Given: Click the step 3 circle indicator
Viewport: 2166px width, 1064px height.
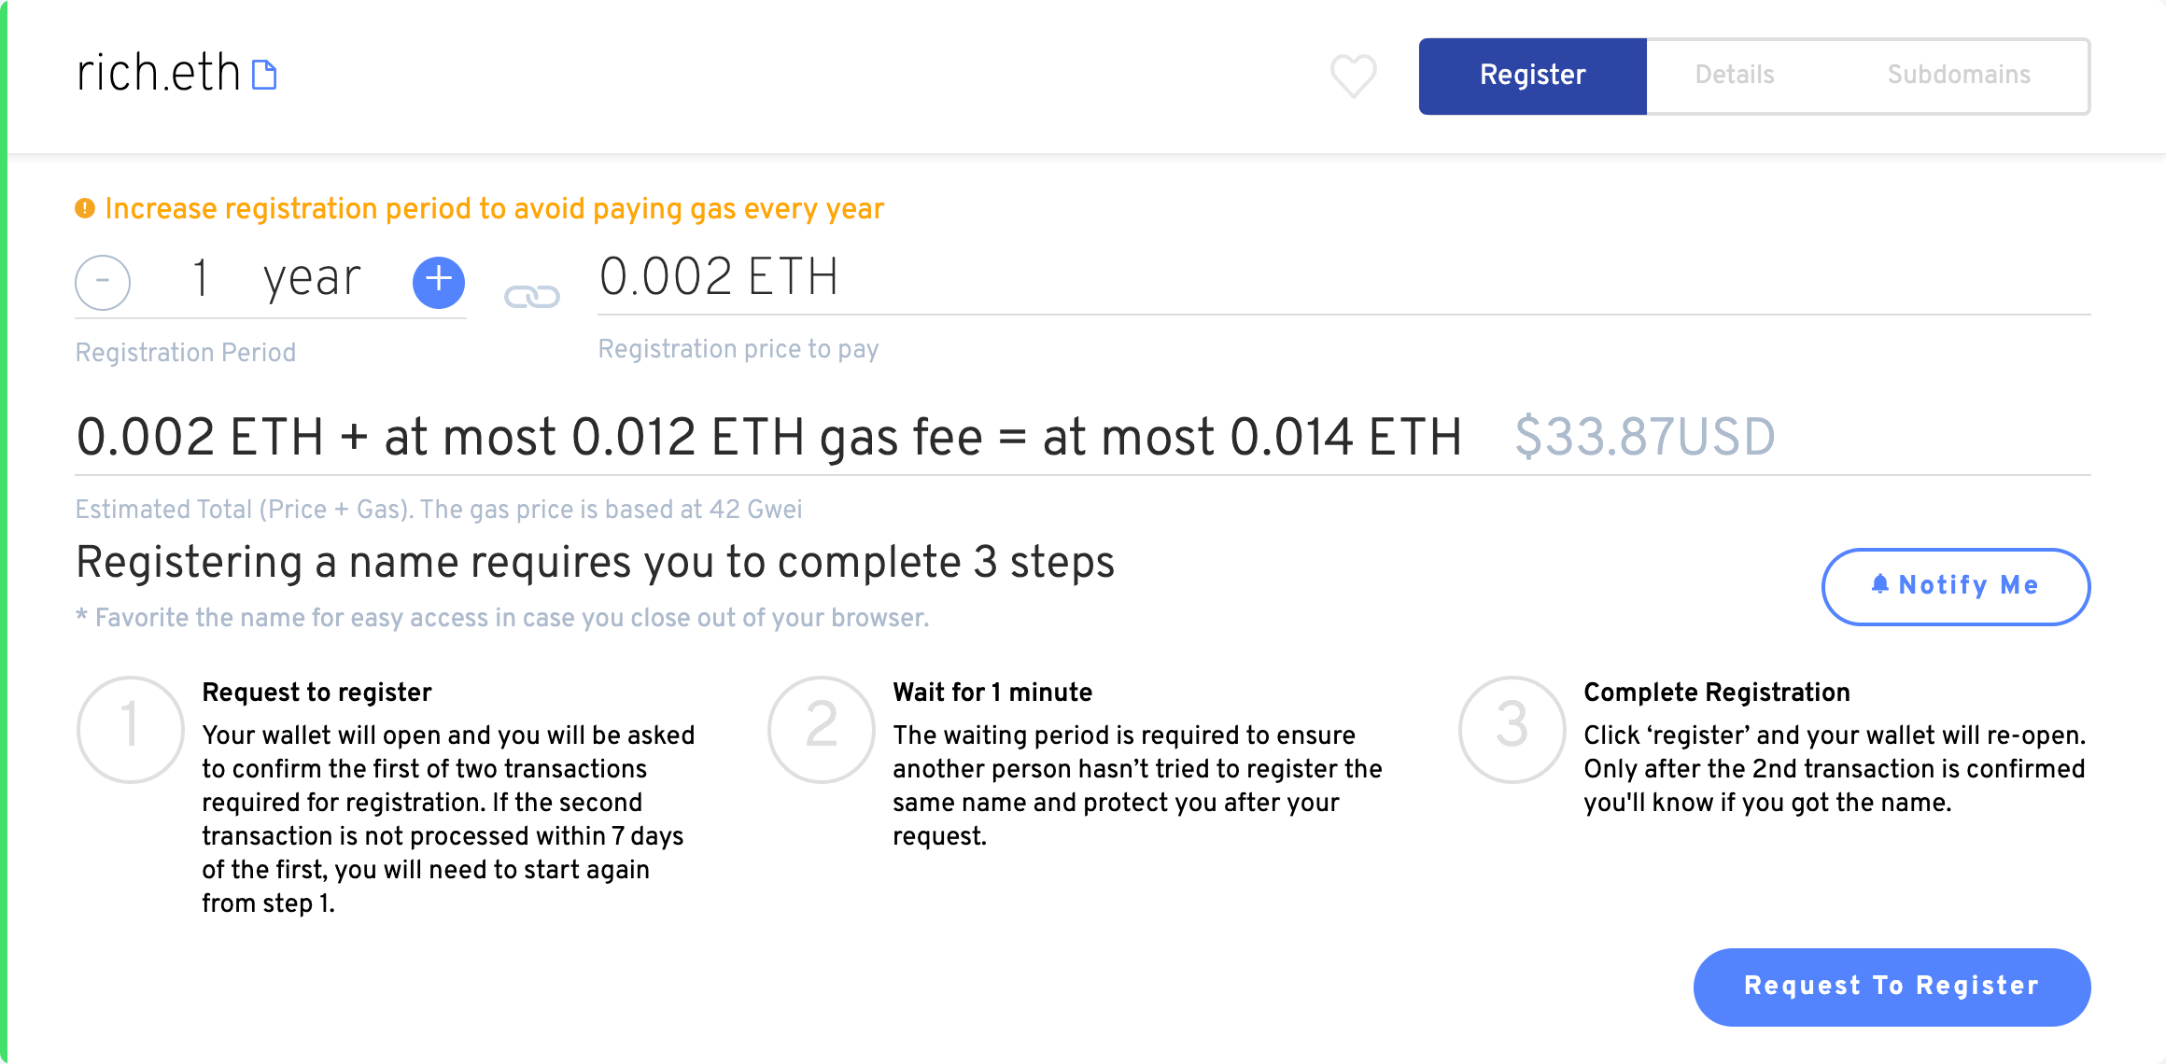Looking at the screenshot, I should point(1512,729).
